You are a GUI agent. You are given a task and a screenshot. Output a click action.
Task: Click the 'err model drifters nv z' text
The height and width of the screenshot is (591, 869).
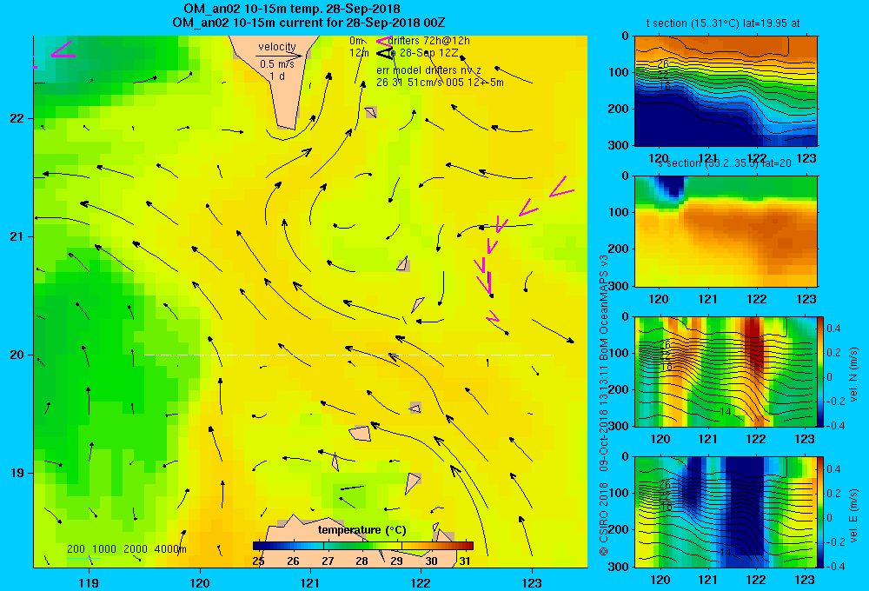(429, 70)
